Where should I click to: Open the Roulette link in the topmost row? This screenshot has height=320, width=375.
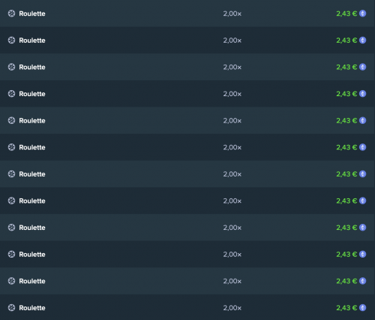point(32,14)
